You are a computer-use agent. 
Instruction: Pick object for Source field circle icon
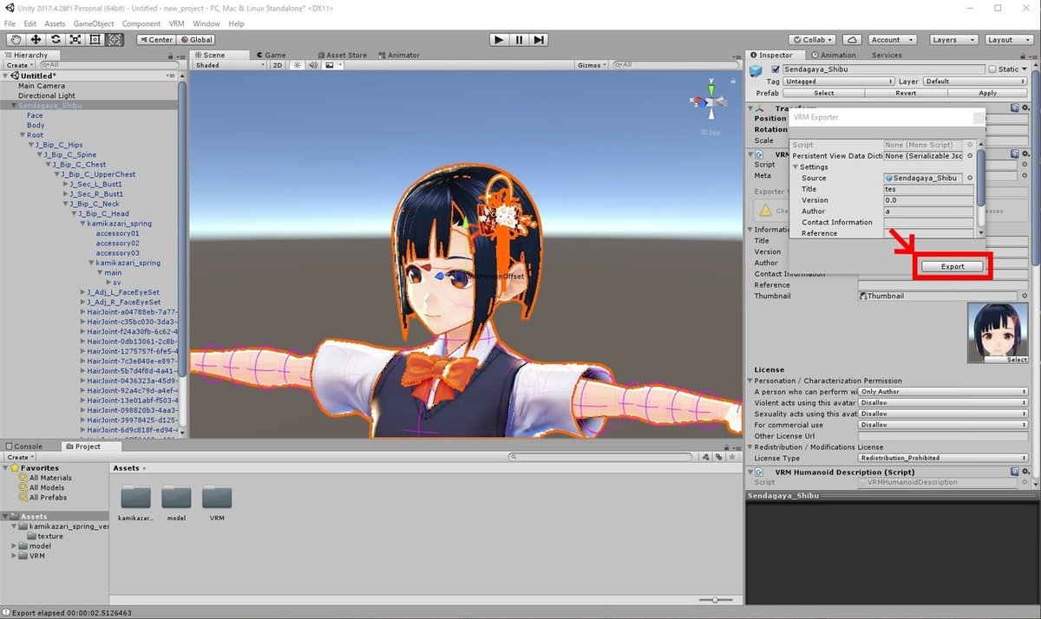[x=970, y=178]
